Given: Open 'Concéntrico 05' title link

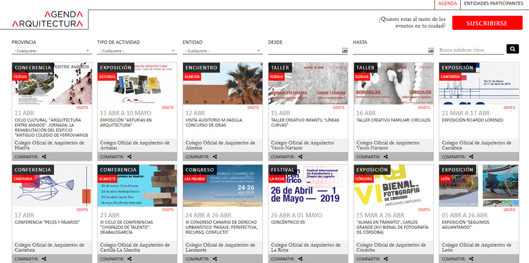Looking at the screenshot, I should 288,223.
